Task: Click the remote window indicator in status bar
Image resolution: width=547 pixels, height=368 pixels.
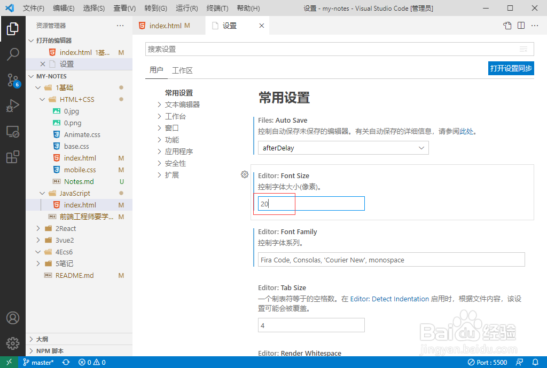Action: click(9, 362)
